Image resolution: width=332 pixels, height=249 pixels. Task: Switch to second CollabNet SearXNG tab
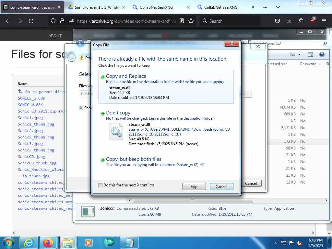(x=226, y=7)
